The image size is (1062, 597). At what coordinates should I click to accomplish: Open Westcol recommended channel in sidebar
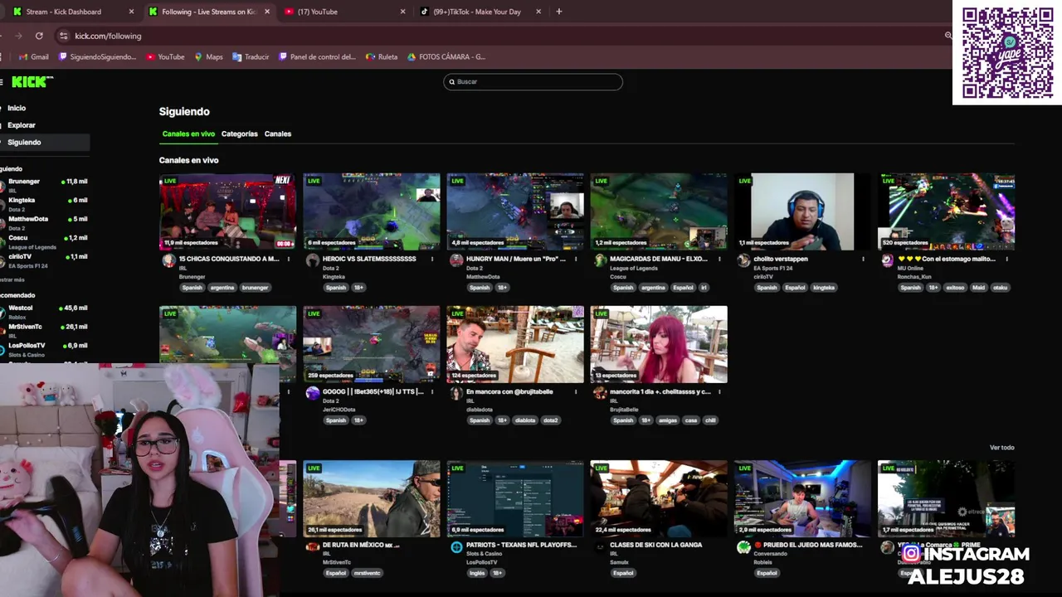pyautogui.click(x=45, y=311)
